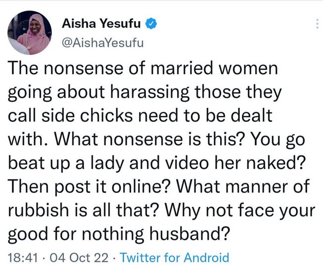Click the blue verified badge icon

(151, 24)
